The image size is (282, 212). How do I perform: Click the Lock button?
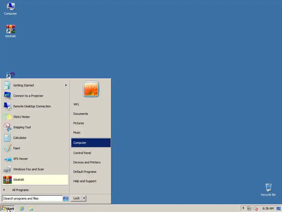[77, 198]
